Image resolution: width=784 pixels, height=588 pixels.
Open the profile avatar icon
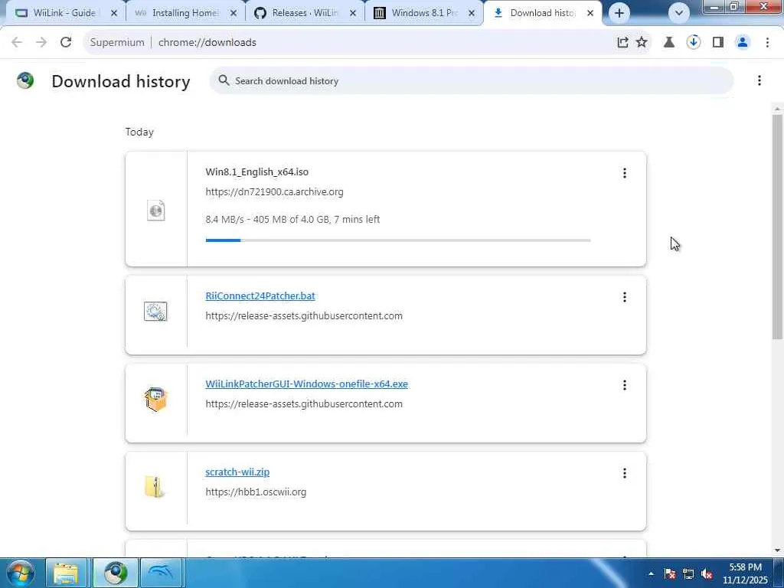point(743,43)
